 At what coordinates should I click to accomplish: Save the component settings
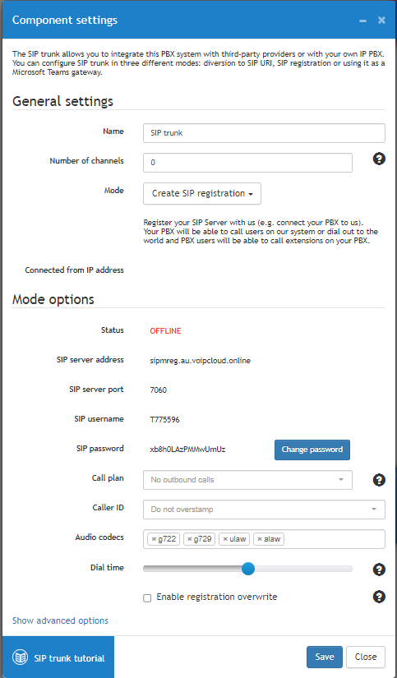click(325, 657)
